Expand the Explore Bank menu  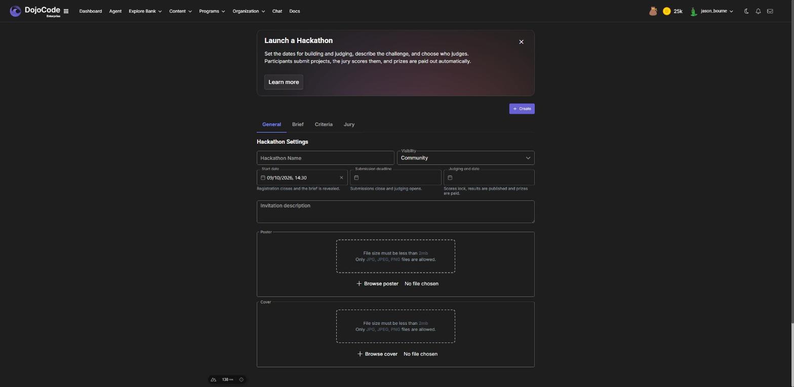(x=145, y=11)
